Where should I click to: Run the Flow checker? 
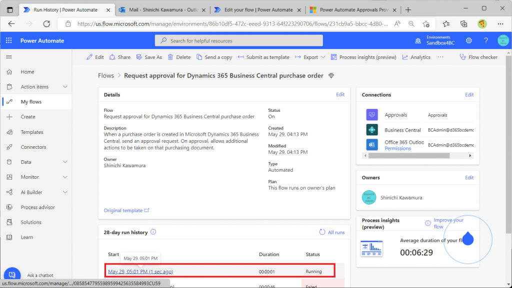pos(478,57)
